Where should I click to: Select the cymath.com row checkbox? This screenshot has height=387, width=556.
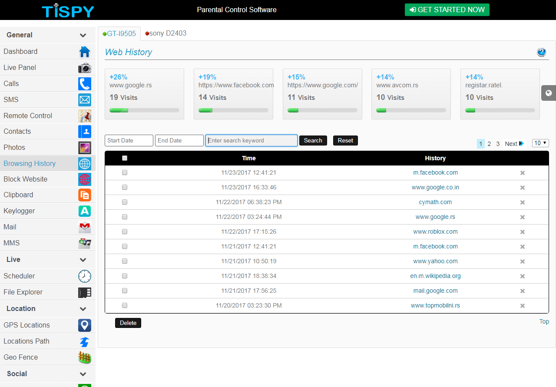pyautogui.click(x=125, y=202)
